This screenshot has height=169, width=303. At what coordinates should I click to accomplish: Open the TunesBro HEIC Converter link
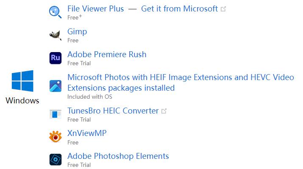[x=113, y=111]
